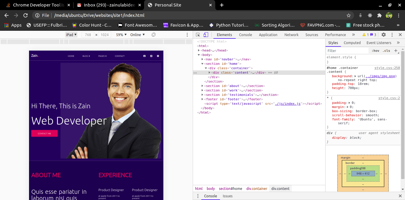Switch to the Network tab

pos(291,35)
